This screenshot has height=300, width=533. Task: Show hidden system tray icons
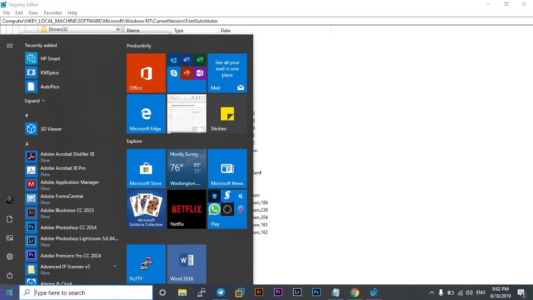pyautogui.click(x=431, y=292)
